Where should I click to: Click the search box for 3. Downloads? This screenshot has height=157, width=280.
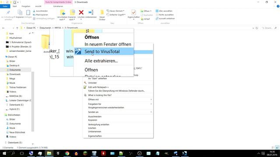(269, 28)
